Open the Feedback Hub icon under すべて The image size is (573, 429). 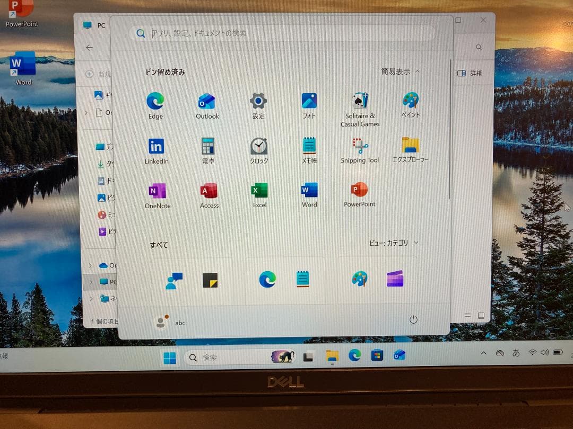pos(174,281)
